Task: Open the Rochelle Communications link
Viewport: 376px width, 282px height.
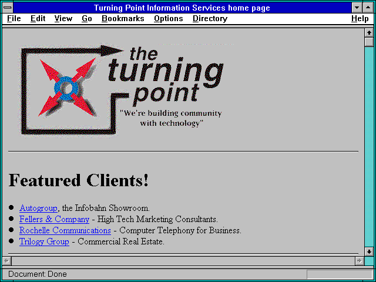Action: (65, 230)
